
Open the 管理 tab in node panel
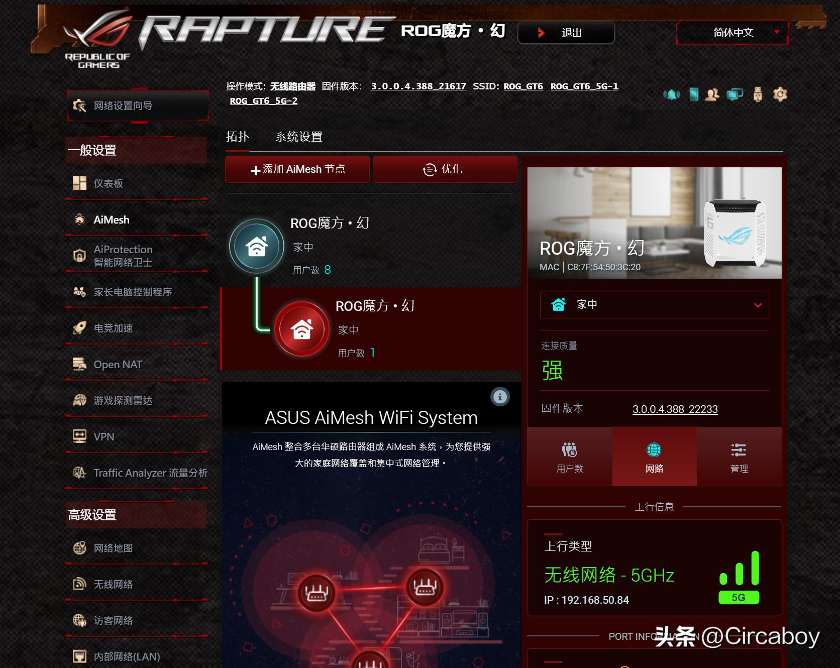pyautogui.click(x=739, y=457)
